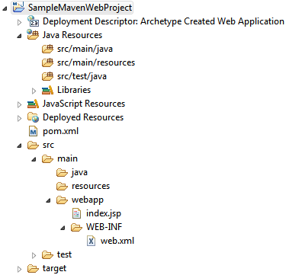289x275 pixels.
Task: Click the src folder icon
Action: tap(33, 145)
